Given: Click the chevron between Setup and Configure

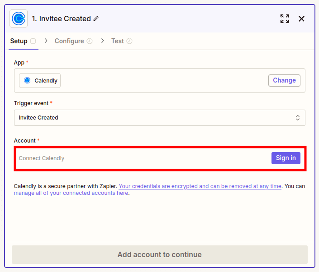Looking at the screenshot, I should click(x=46, y=41).
